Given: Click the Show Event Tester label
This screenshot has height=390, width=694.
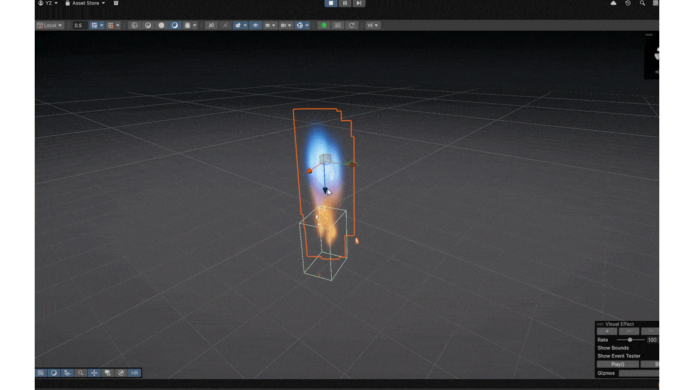Looking at the screenshot, I should tap(619, 356).
